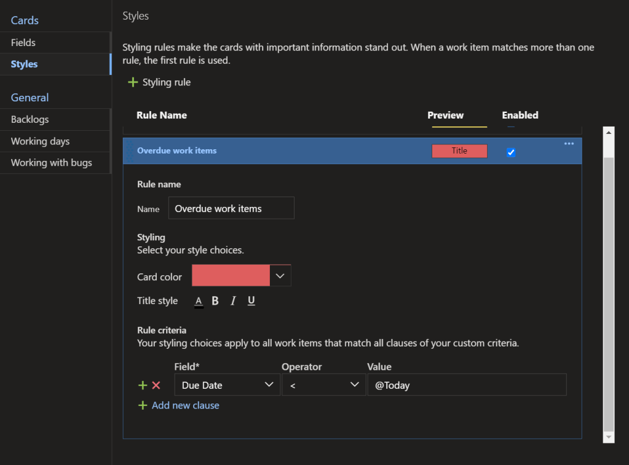This screenshot has width=629, height=465.
Task: Remove the Due Date clause with red X
Action: (156, 385)
